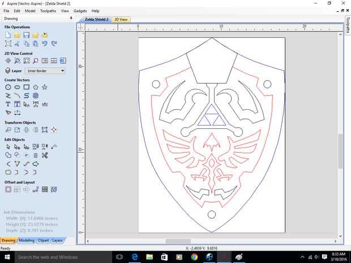
Task: Click the Redo arrow icon
Action: click(x=54, y=44)
